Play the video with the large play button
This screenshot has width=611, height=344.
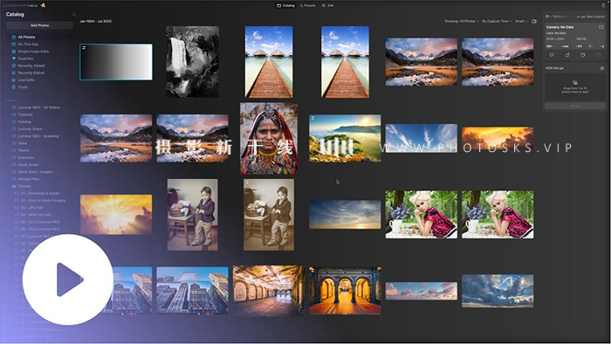(x=68, y=279)
